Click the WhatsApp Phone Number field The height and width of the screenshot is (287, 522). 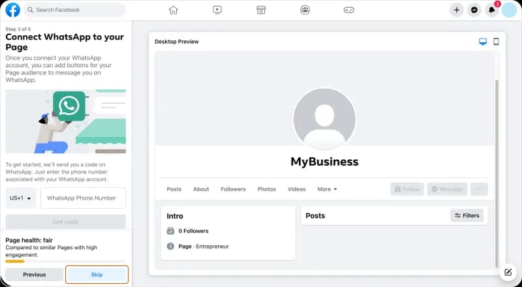(82, 198)
